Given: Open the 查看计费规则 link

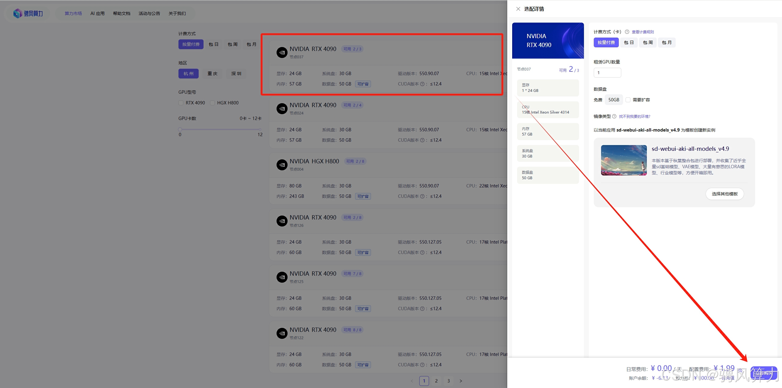Looking at the screenshot, I should pos(643,32).
